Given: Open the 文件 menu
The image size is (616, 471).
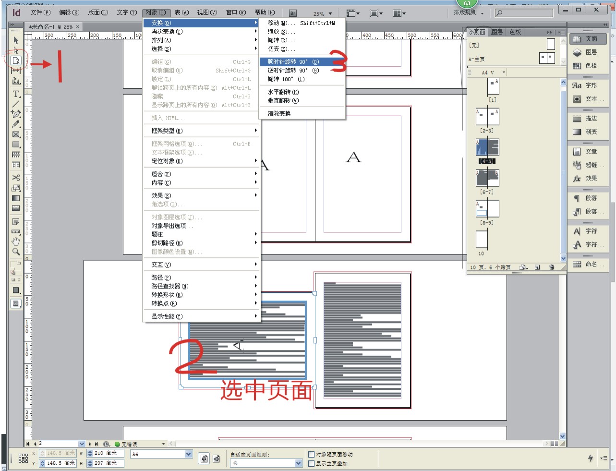Looking at the screenshot, I should (40, 12).
